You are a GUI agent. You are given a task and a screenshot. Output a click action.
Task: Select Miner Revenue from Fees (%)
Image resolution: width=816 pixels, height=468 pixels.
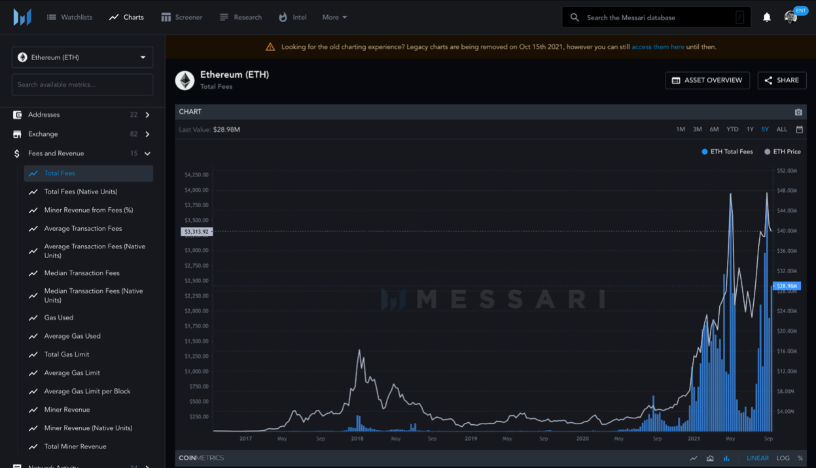(x=88, y=210)
